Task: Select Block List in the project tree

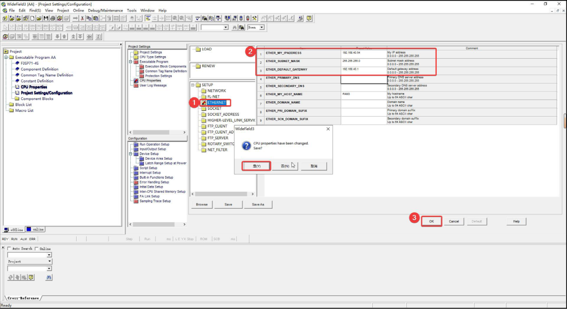Action: pyautogui.click(x=23, y=105)
